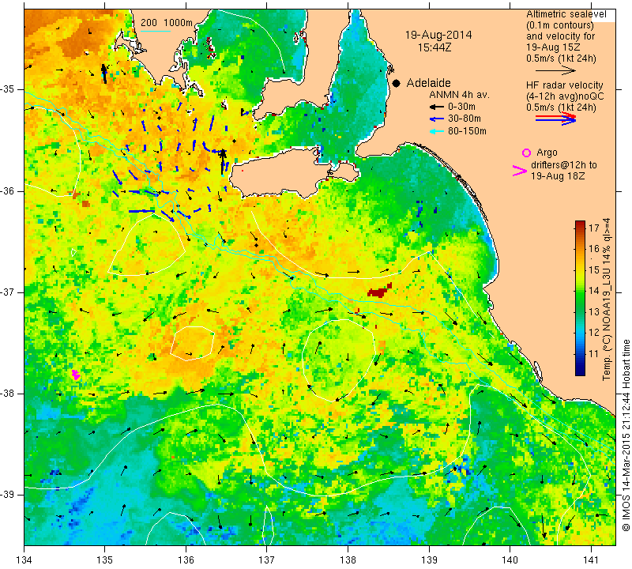The height and width of the screenshot is (569, 632).
Task: Click the Adelaide black dot marker
Action: coord(397,83)
